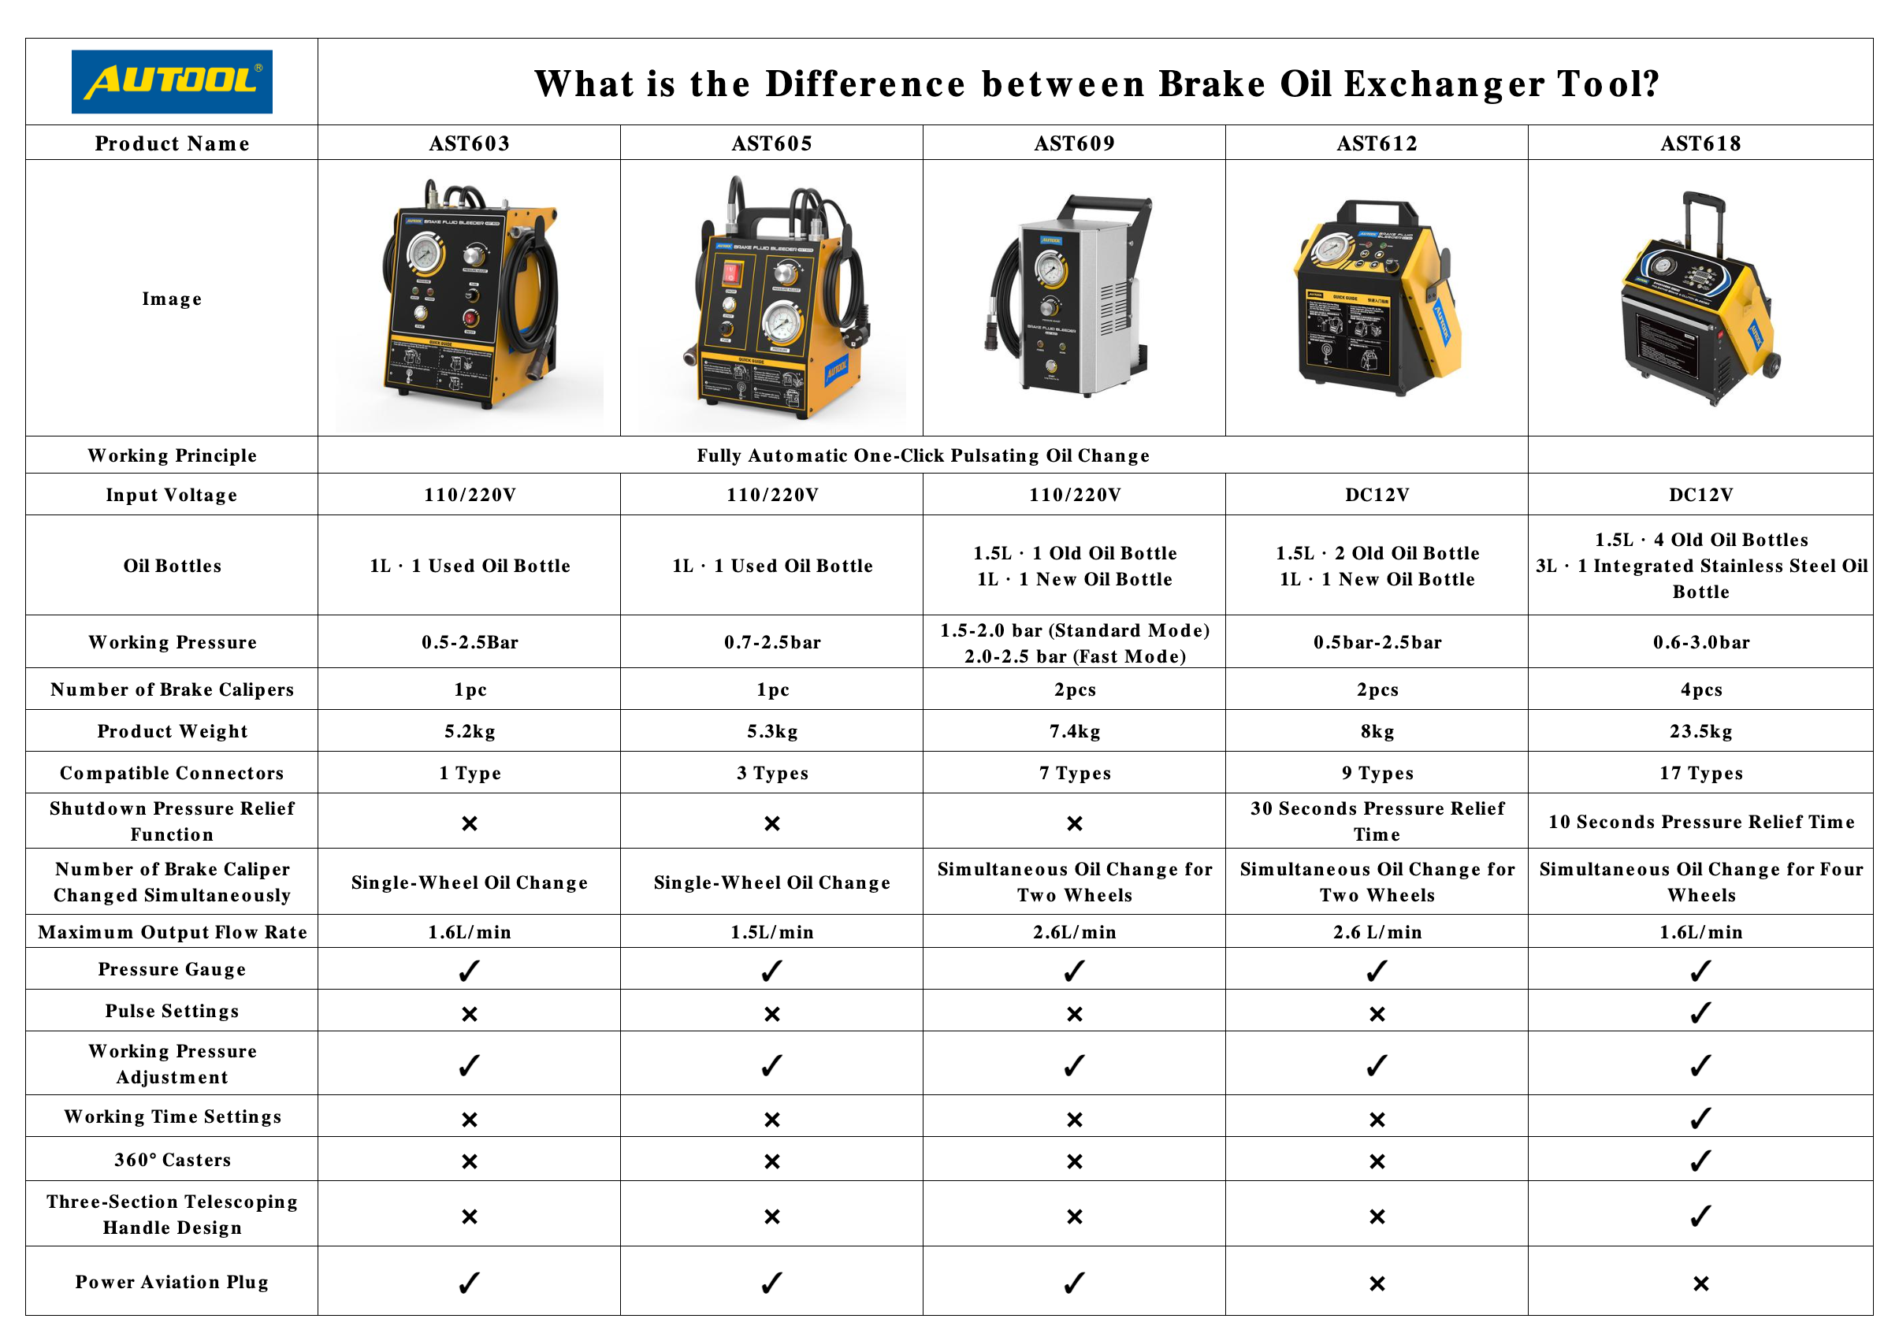Click '30 Seconds Pressure Relief Time' cell
The image size is (1899, 1341).
pyautogui.click(x=1377, y=821)
